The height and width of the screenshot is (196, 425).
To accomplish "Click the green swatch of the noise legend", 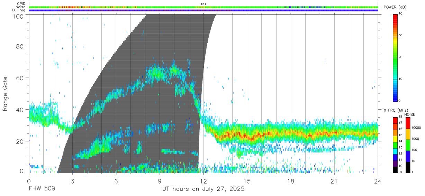I will [x=407, y=145].
